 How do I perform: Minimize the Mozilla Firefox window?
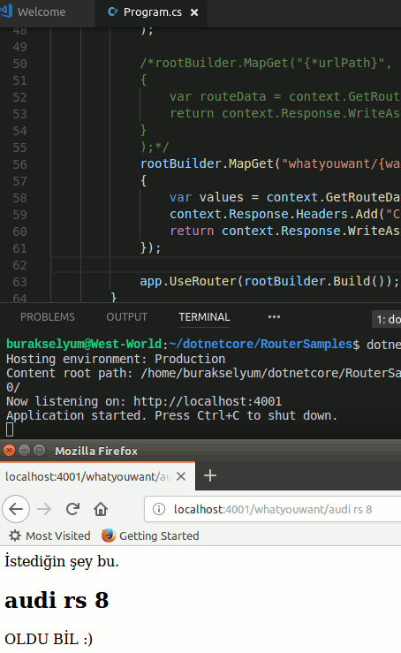24,450
